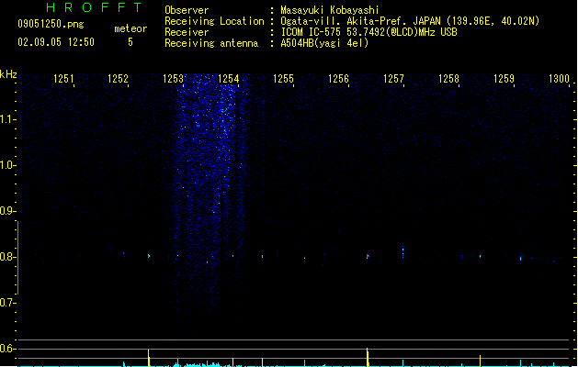This screenshot has height=367, width=578.
Task: Click the meteor label
Action: [x=130, y=28]
